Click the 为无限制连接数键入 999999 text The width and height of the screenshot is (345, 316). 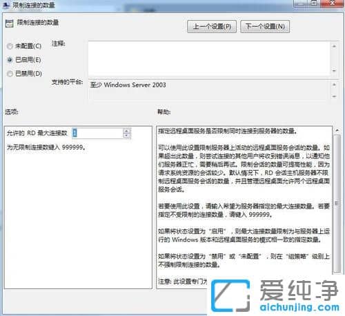point(46,147)
